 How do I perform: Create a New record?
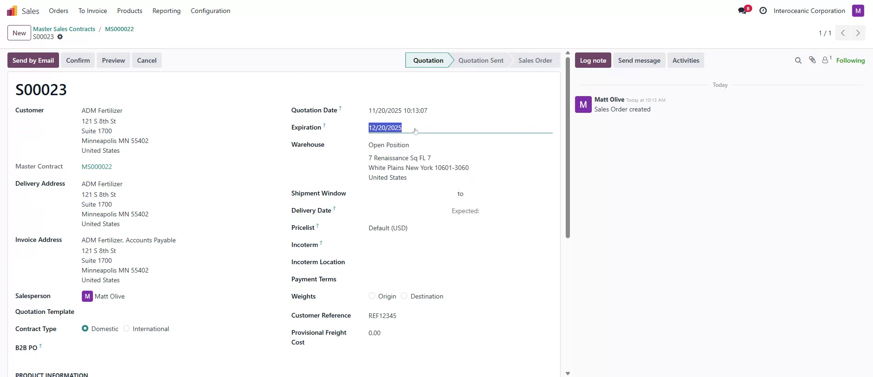19,33
